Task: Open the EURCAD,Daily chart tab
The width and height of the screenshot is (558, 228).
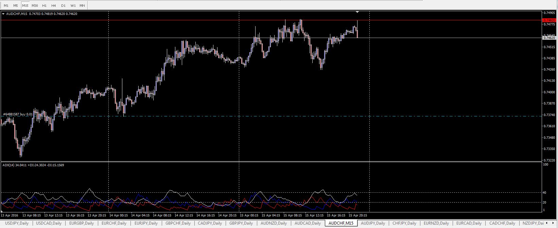Action: coord(469,223)
